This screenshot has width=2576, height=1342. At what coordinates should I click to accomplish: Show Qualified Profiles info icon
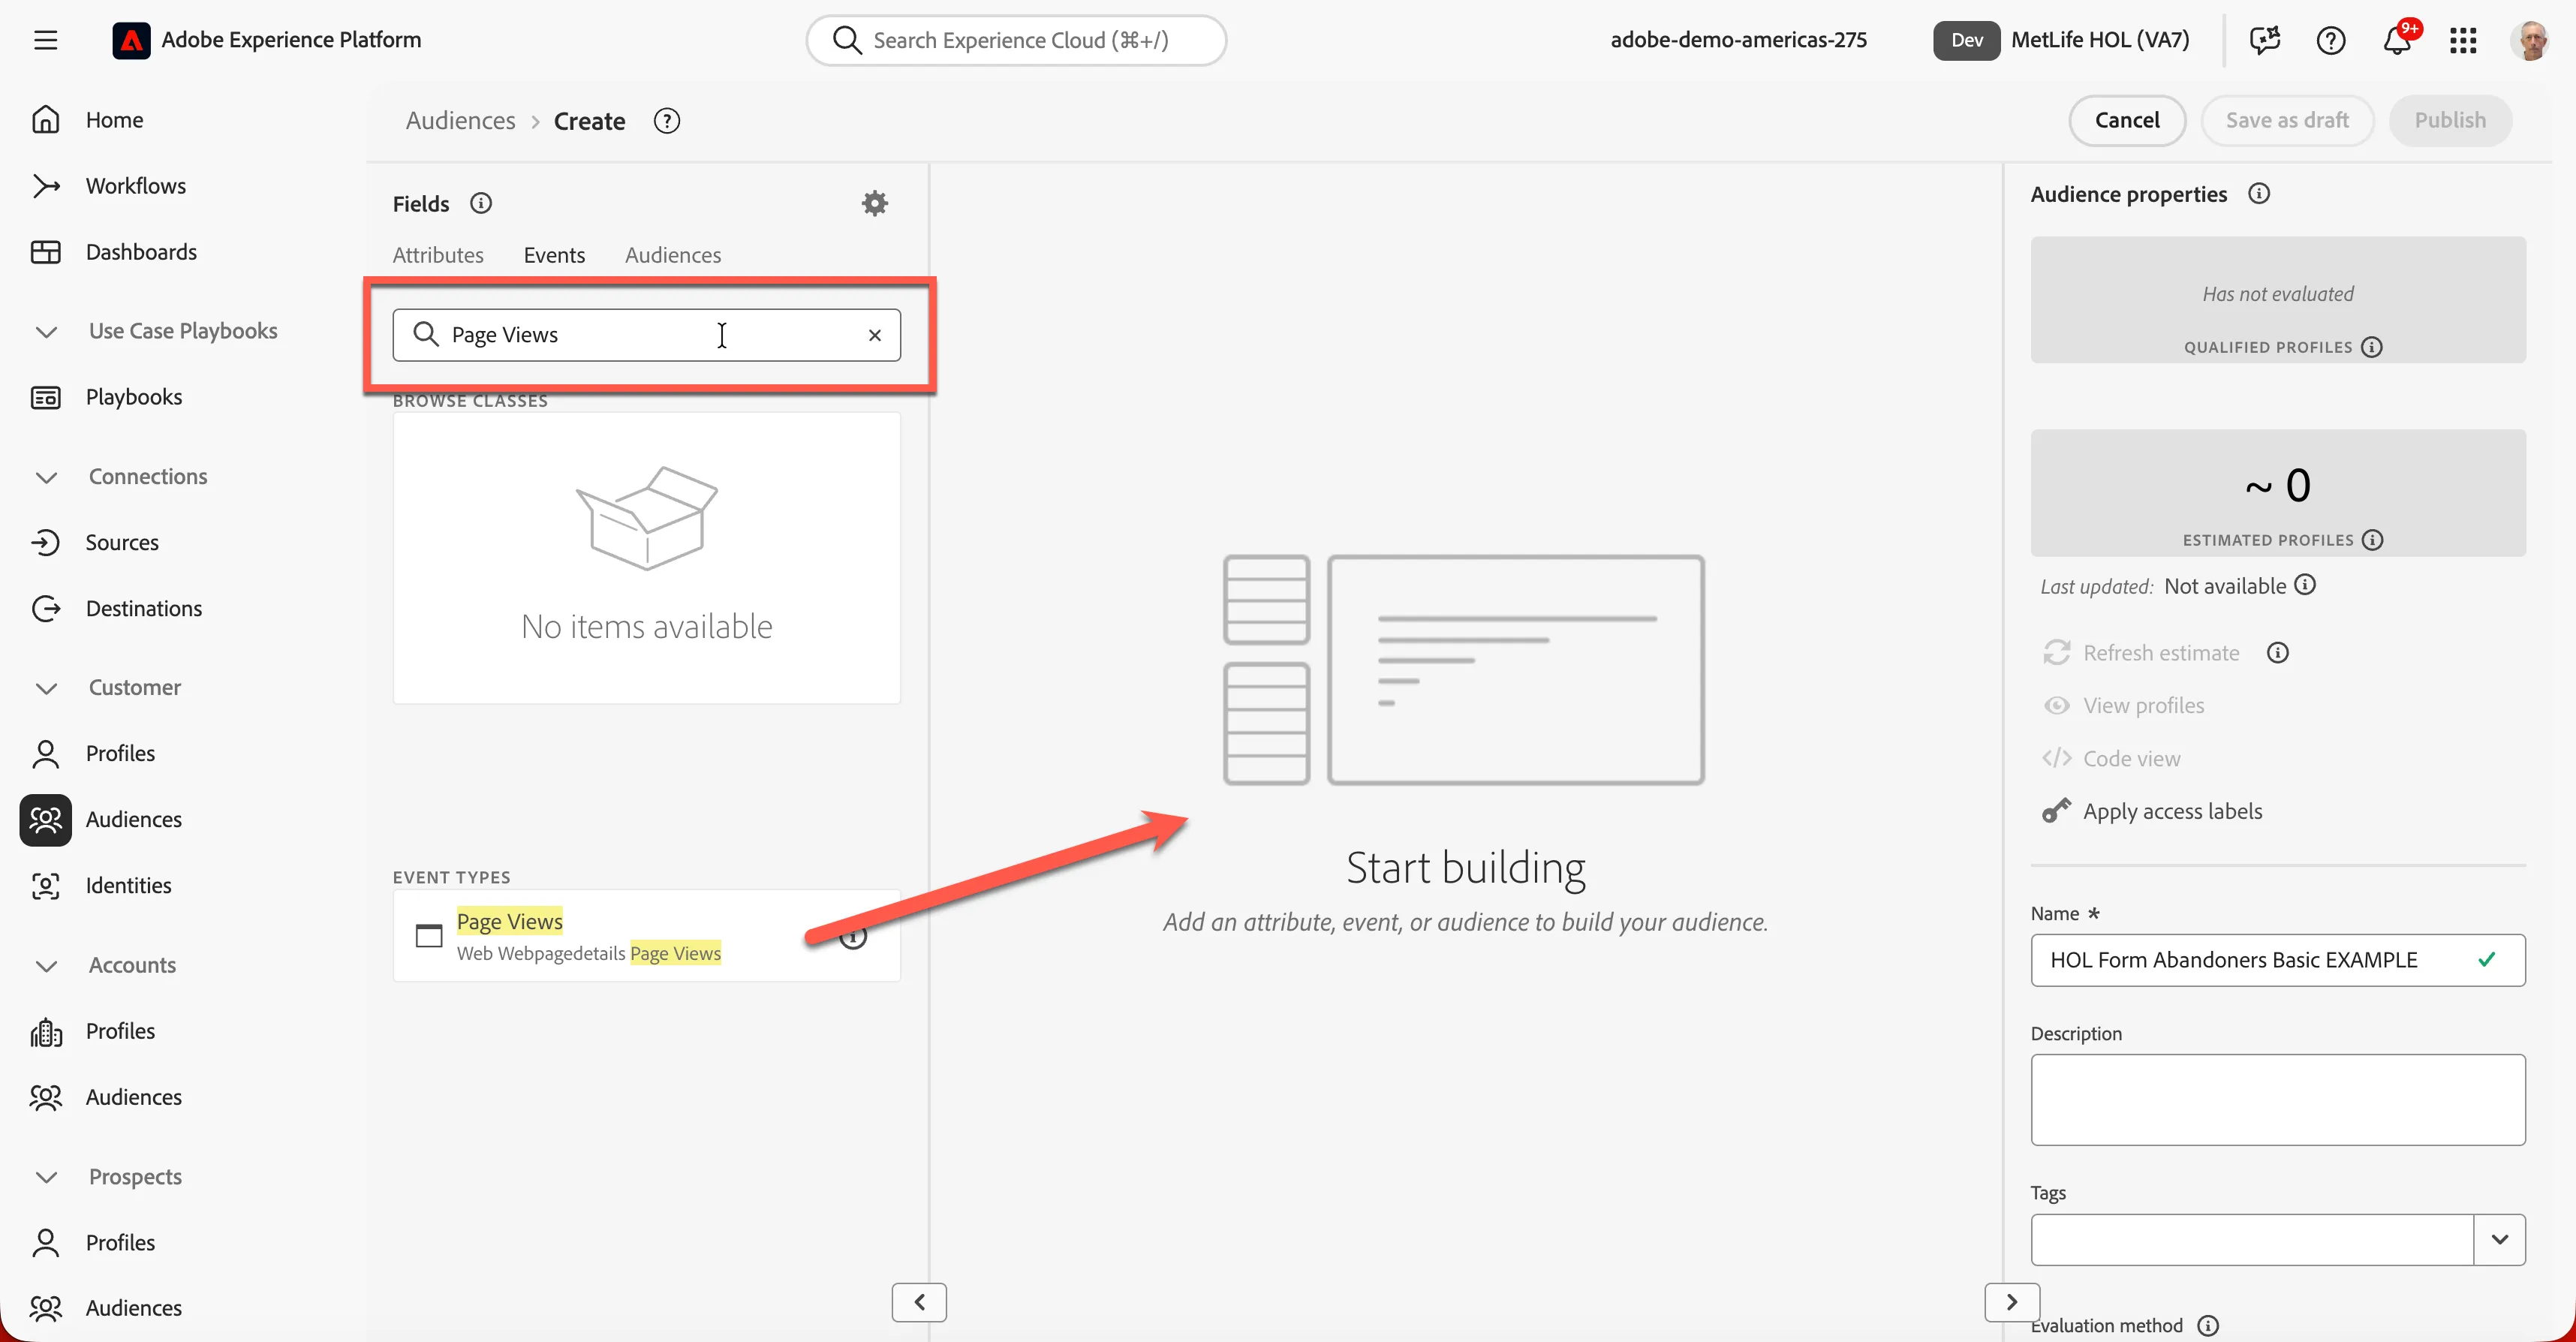2372,347
